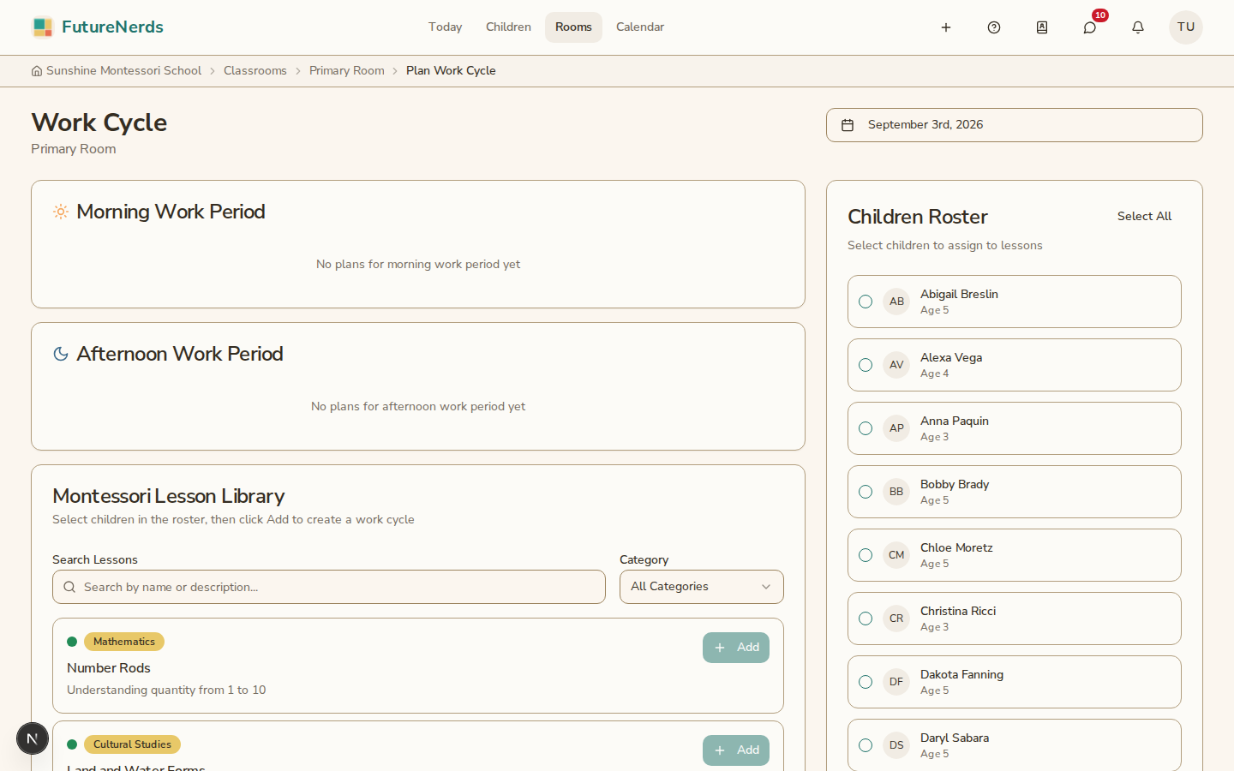Click the calendar icon in the date picker
The width and height of the screenshot is (1234, 771).
[848, 125]
